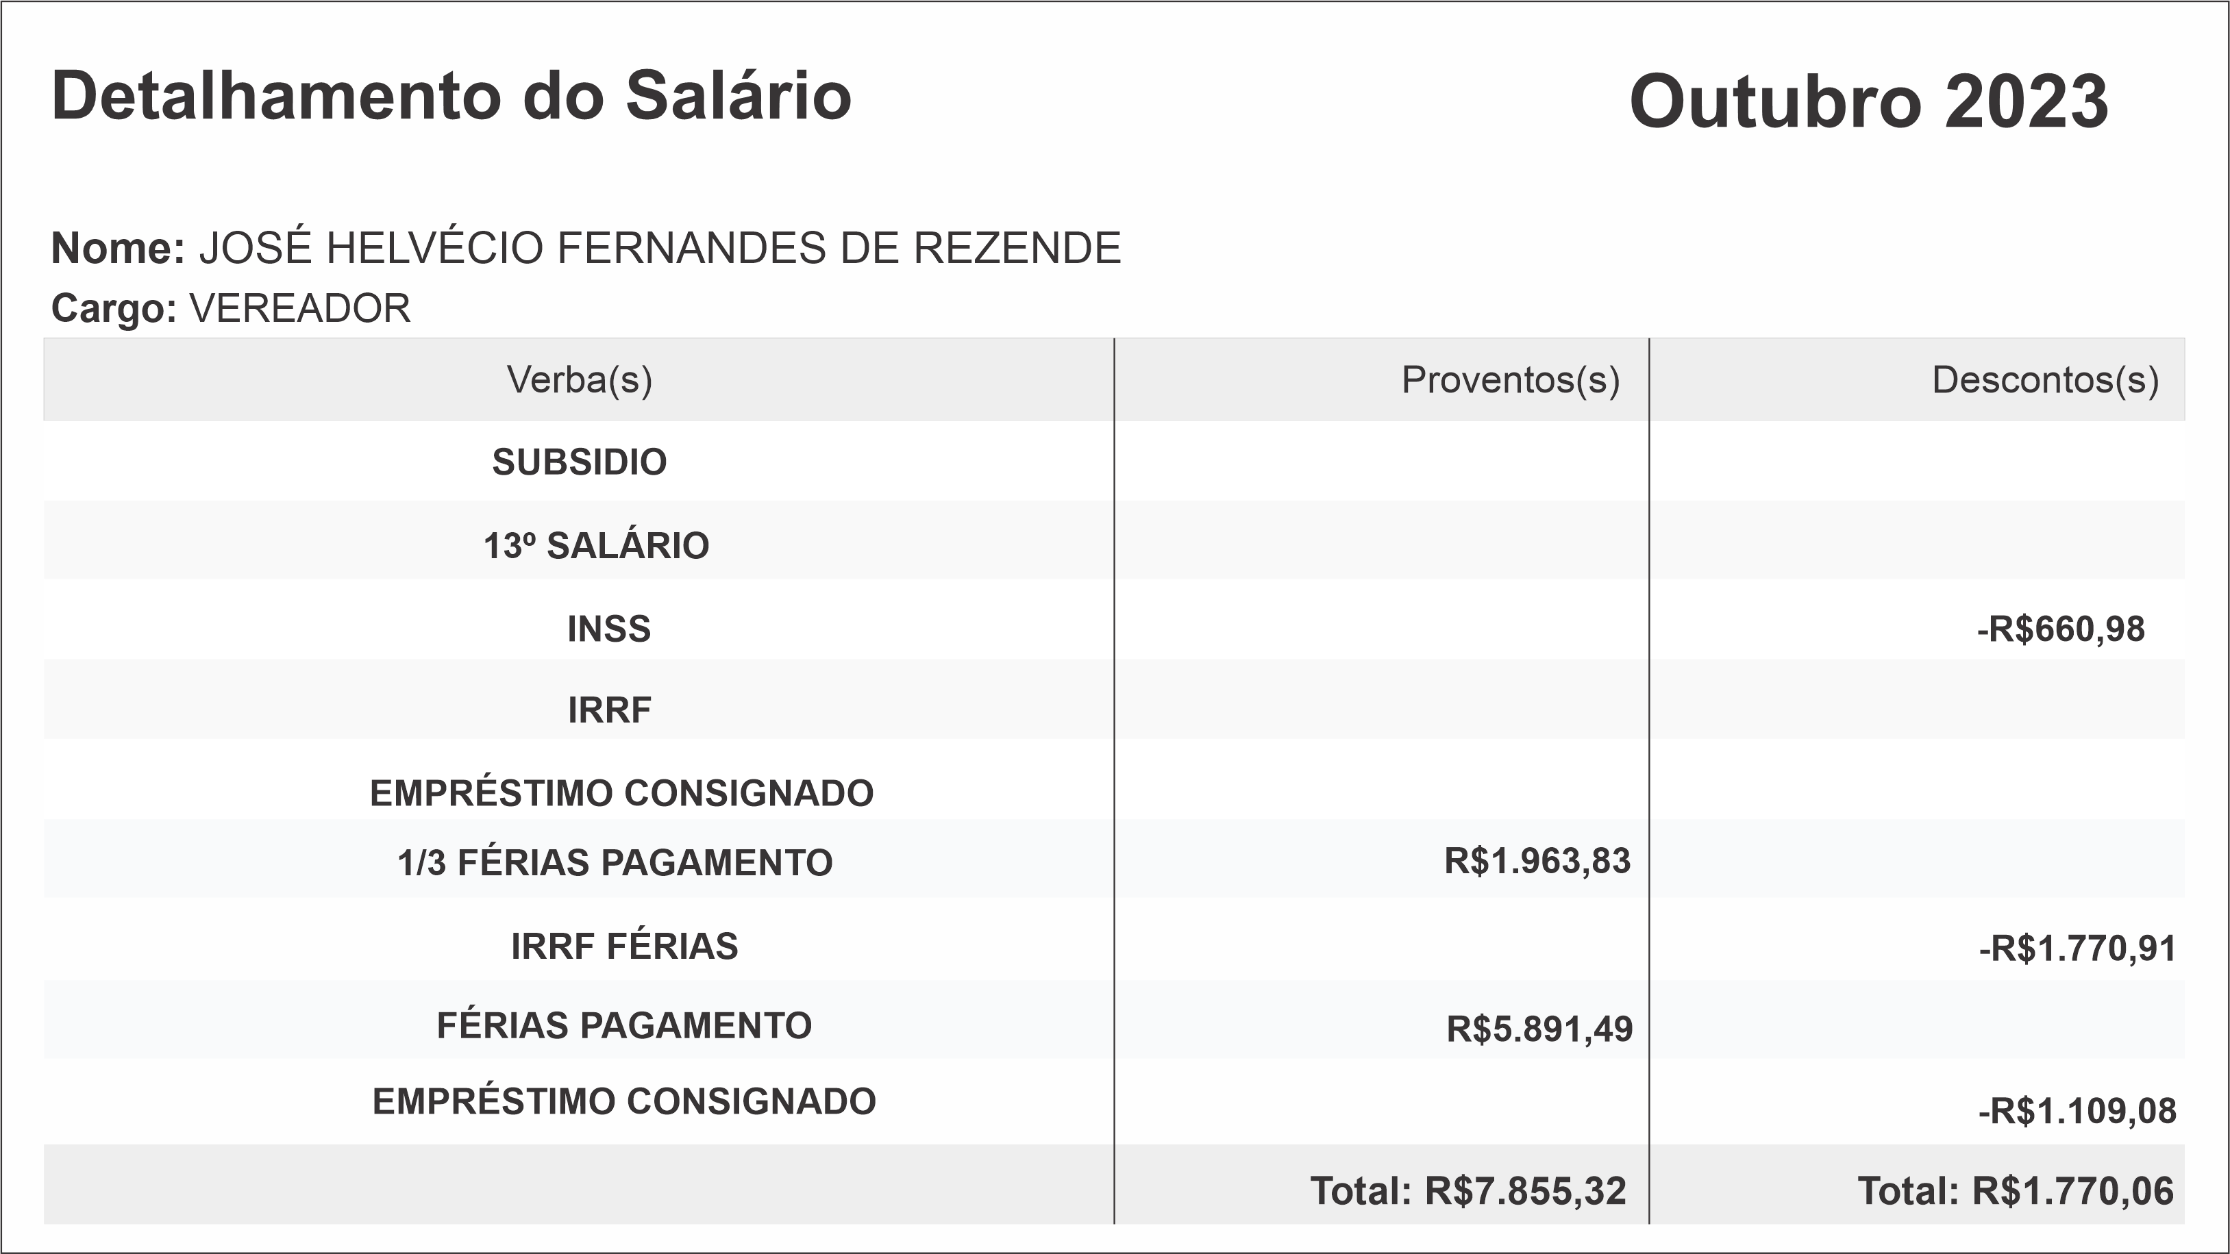Click the INSS discount value -R$660,98
Image resolution: width=2230 pixels, height=1254 pixels.
2060,629
